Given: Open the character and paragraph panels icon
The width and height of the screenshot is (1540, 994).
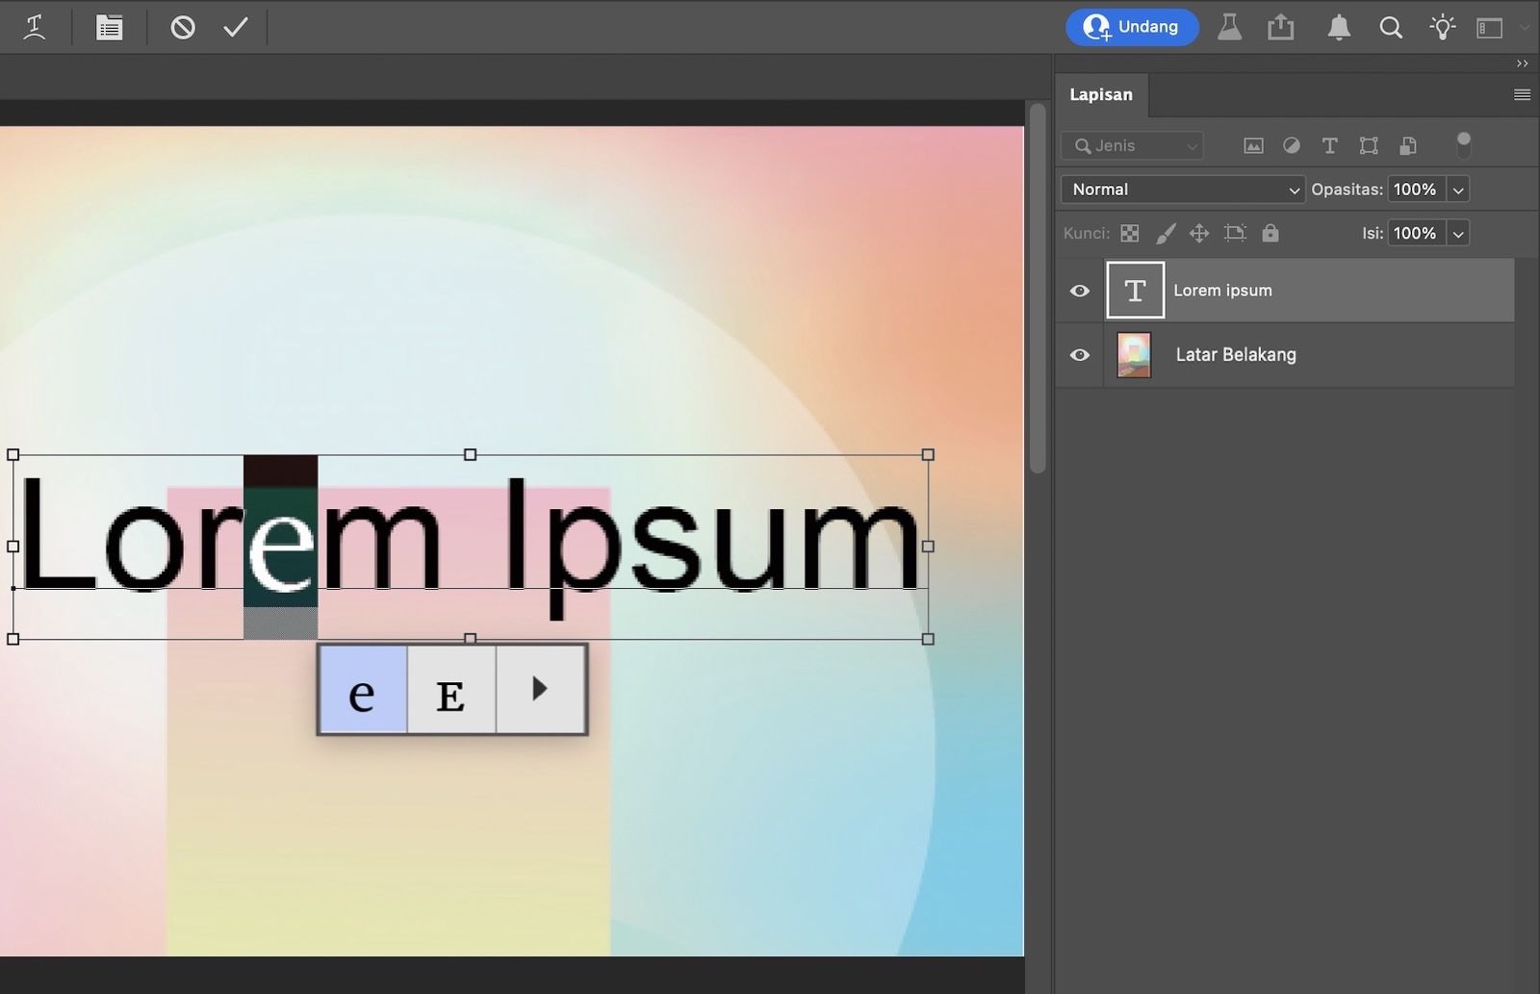Looking at the screenshot, I should (x=110, y=27).
